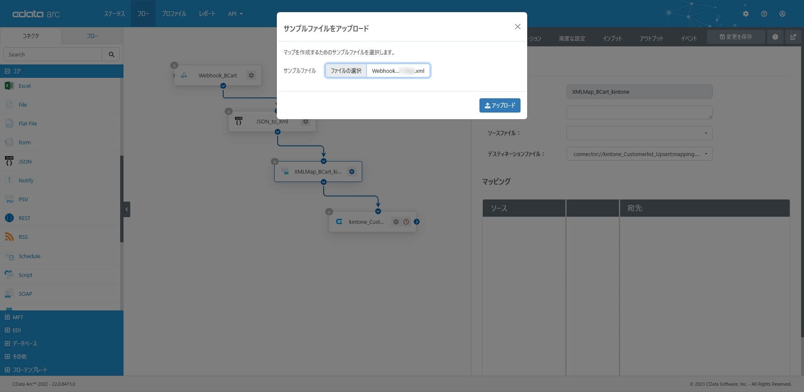The image size is (804, 392).
Task: Open the help icon in top bar
Action: pos(764,14)
